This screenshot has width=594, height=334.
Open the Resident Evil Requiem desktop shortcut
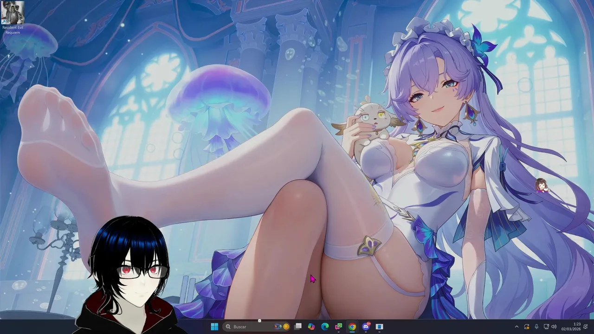(13, 18)
